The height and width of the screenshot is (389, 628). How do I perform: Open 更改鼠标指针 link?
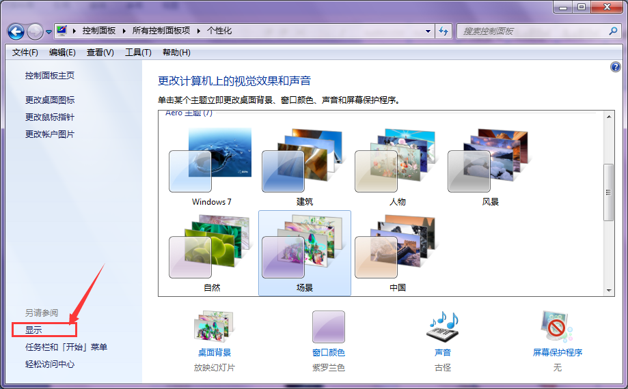pyautogui.click(x=50, y=117)
